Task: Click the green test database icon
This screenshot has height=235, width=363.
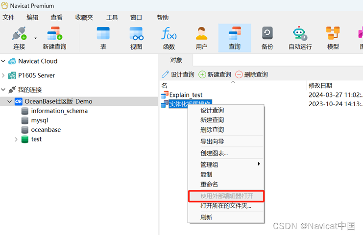Action: 25,140
